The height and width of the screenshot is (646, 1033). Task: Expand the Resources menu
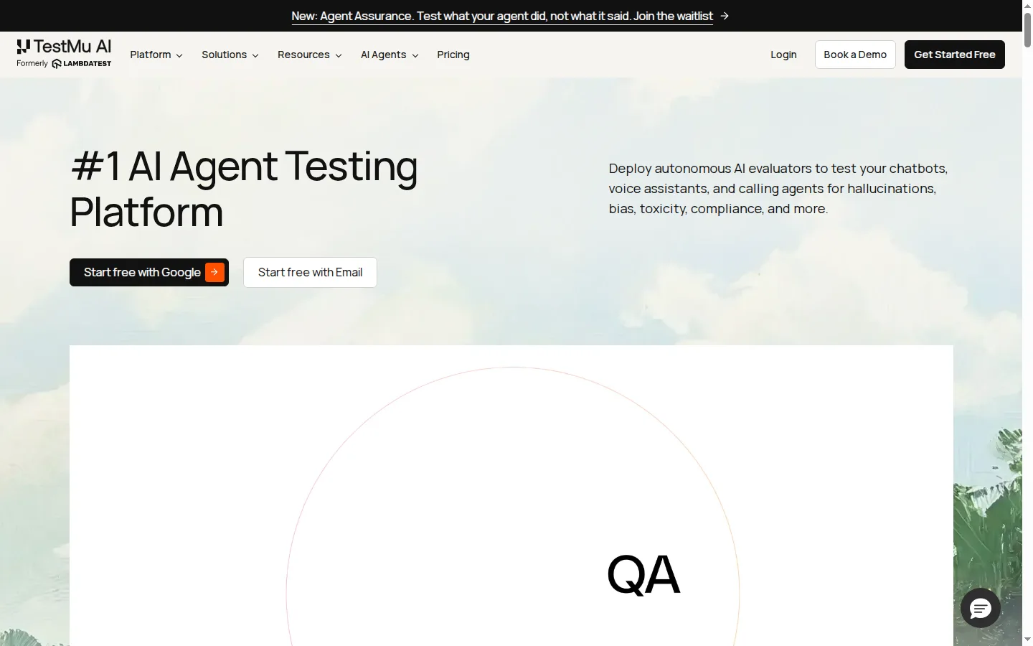tap(309, 55)
